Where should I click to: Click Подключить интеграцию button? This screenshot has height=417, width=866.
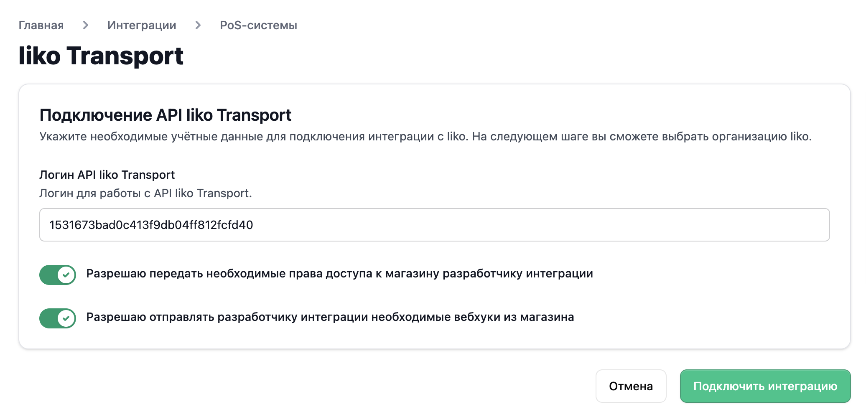pyautogui.click(x=765, y=386)
